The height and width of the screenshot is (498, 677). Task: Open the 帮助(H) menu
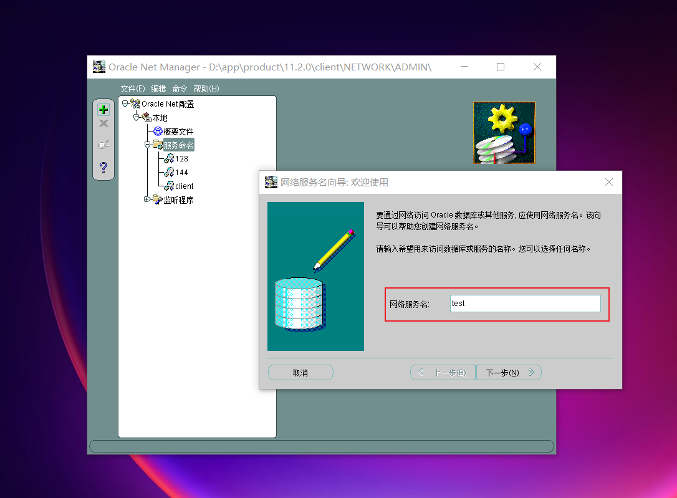[206, 89]
